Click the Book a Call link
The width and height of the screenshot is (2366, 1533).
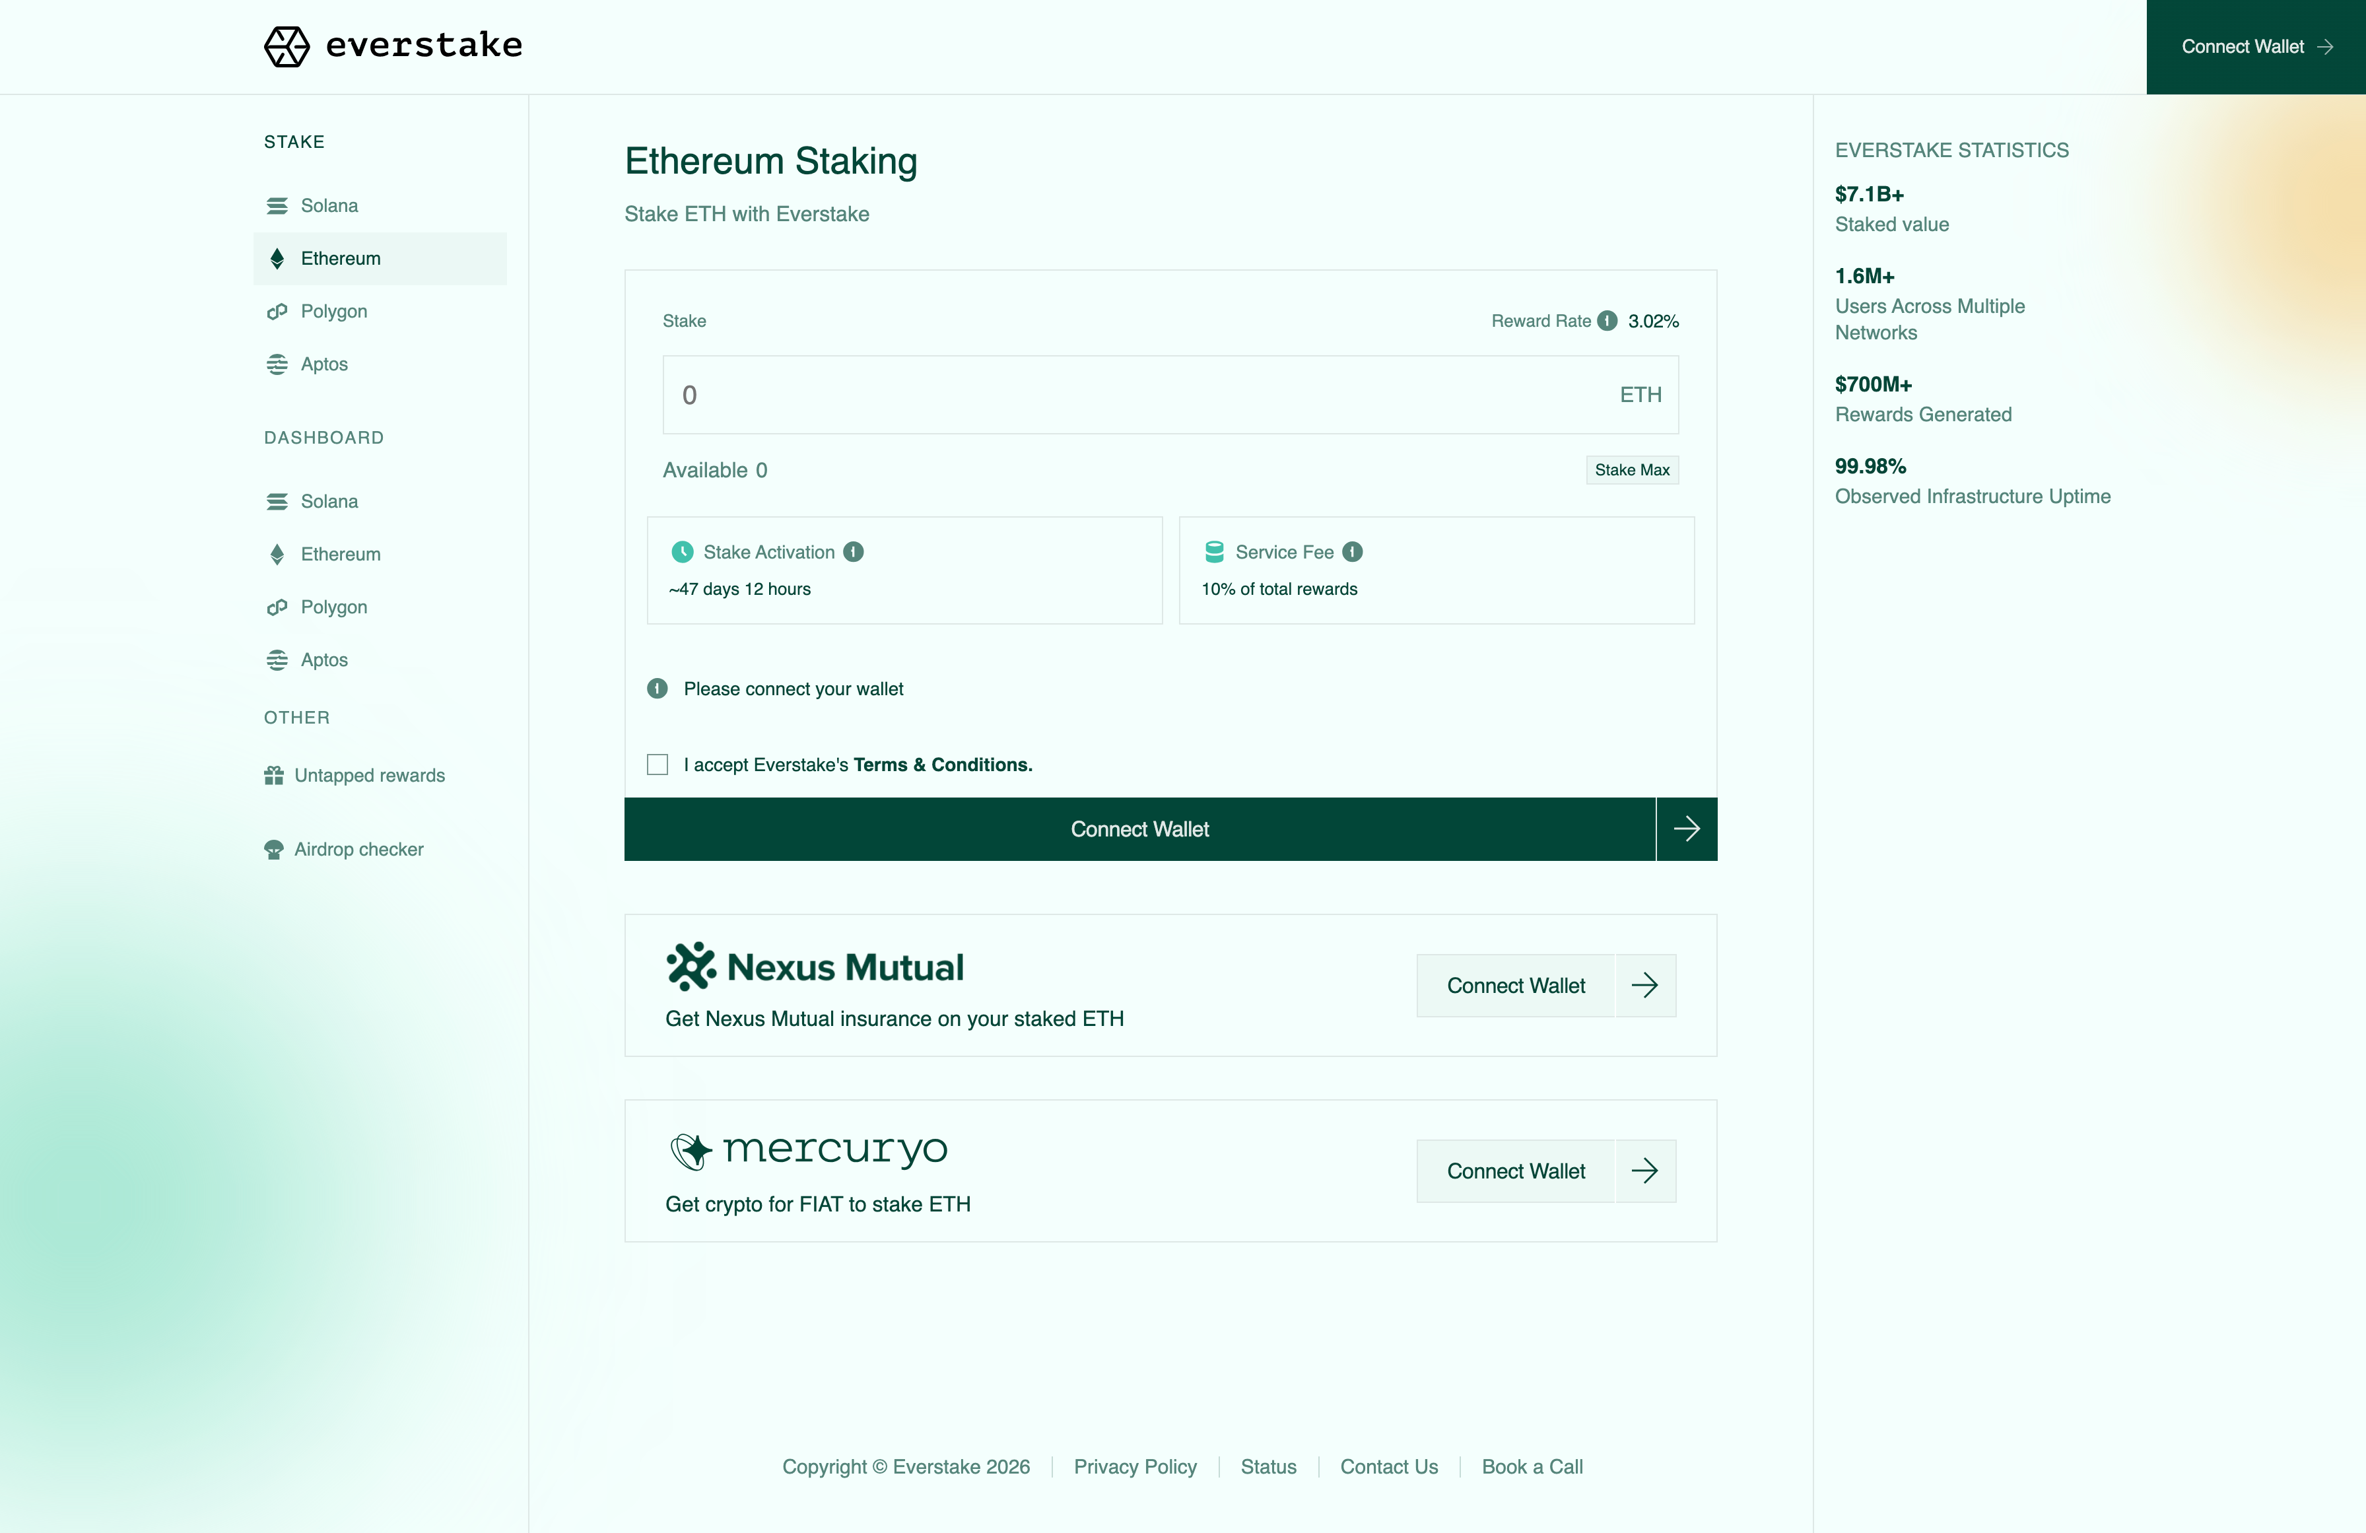[x=1532, y=1466]
